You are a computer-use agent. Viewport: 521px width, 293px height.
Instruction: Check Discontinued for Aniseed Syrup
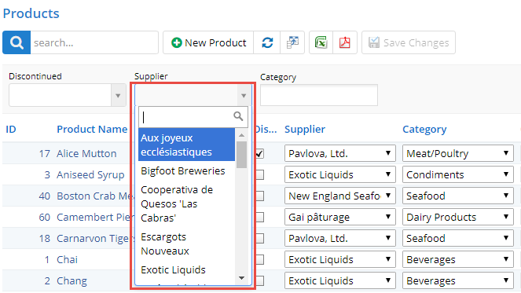[259, 174]
